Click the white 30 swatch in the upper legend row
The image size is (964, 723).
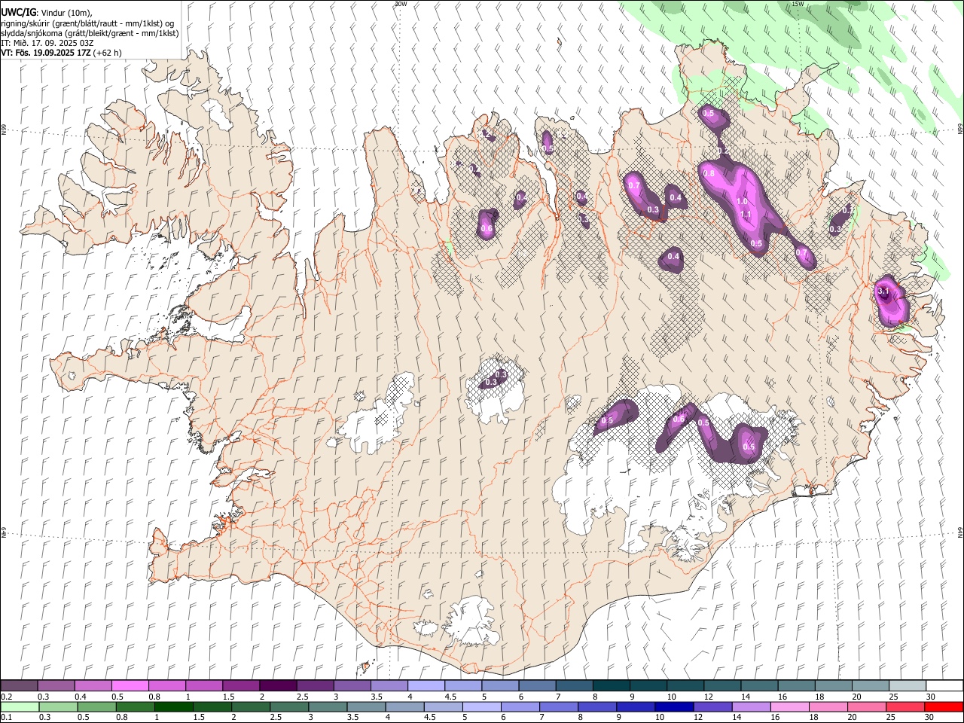coord(944,686)
